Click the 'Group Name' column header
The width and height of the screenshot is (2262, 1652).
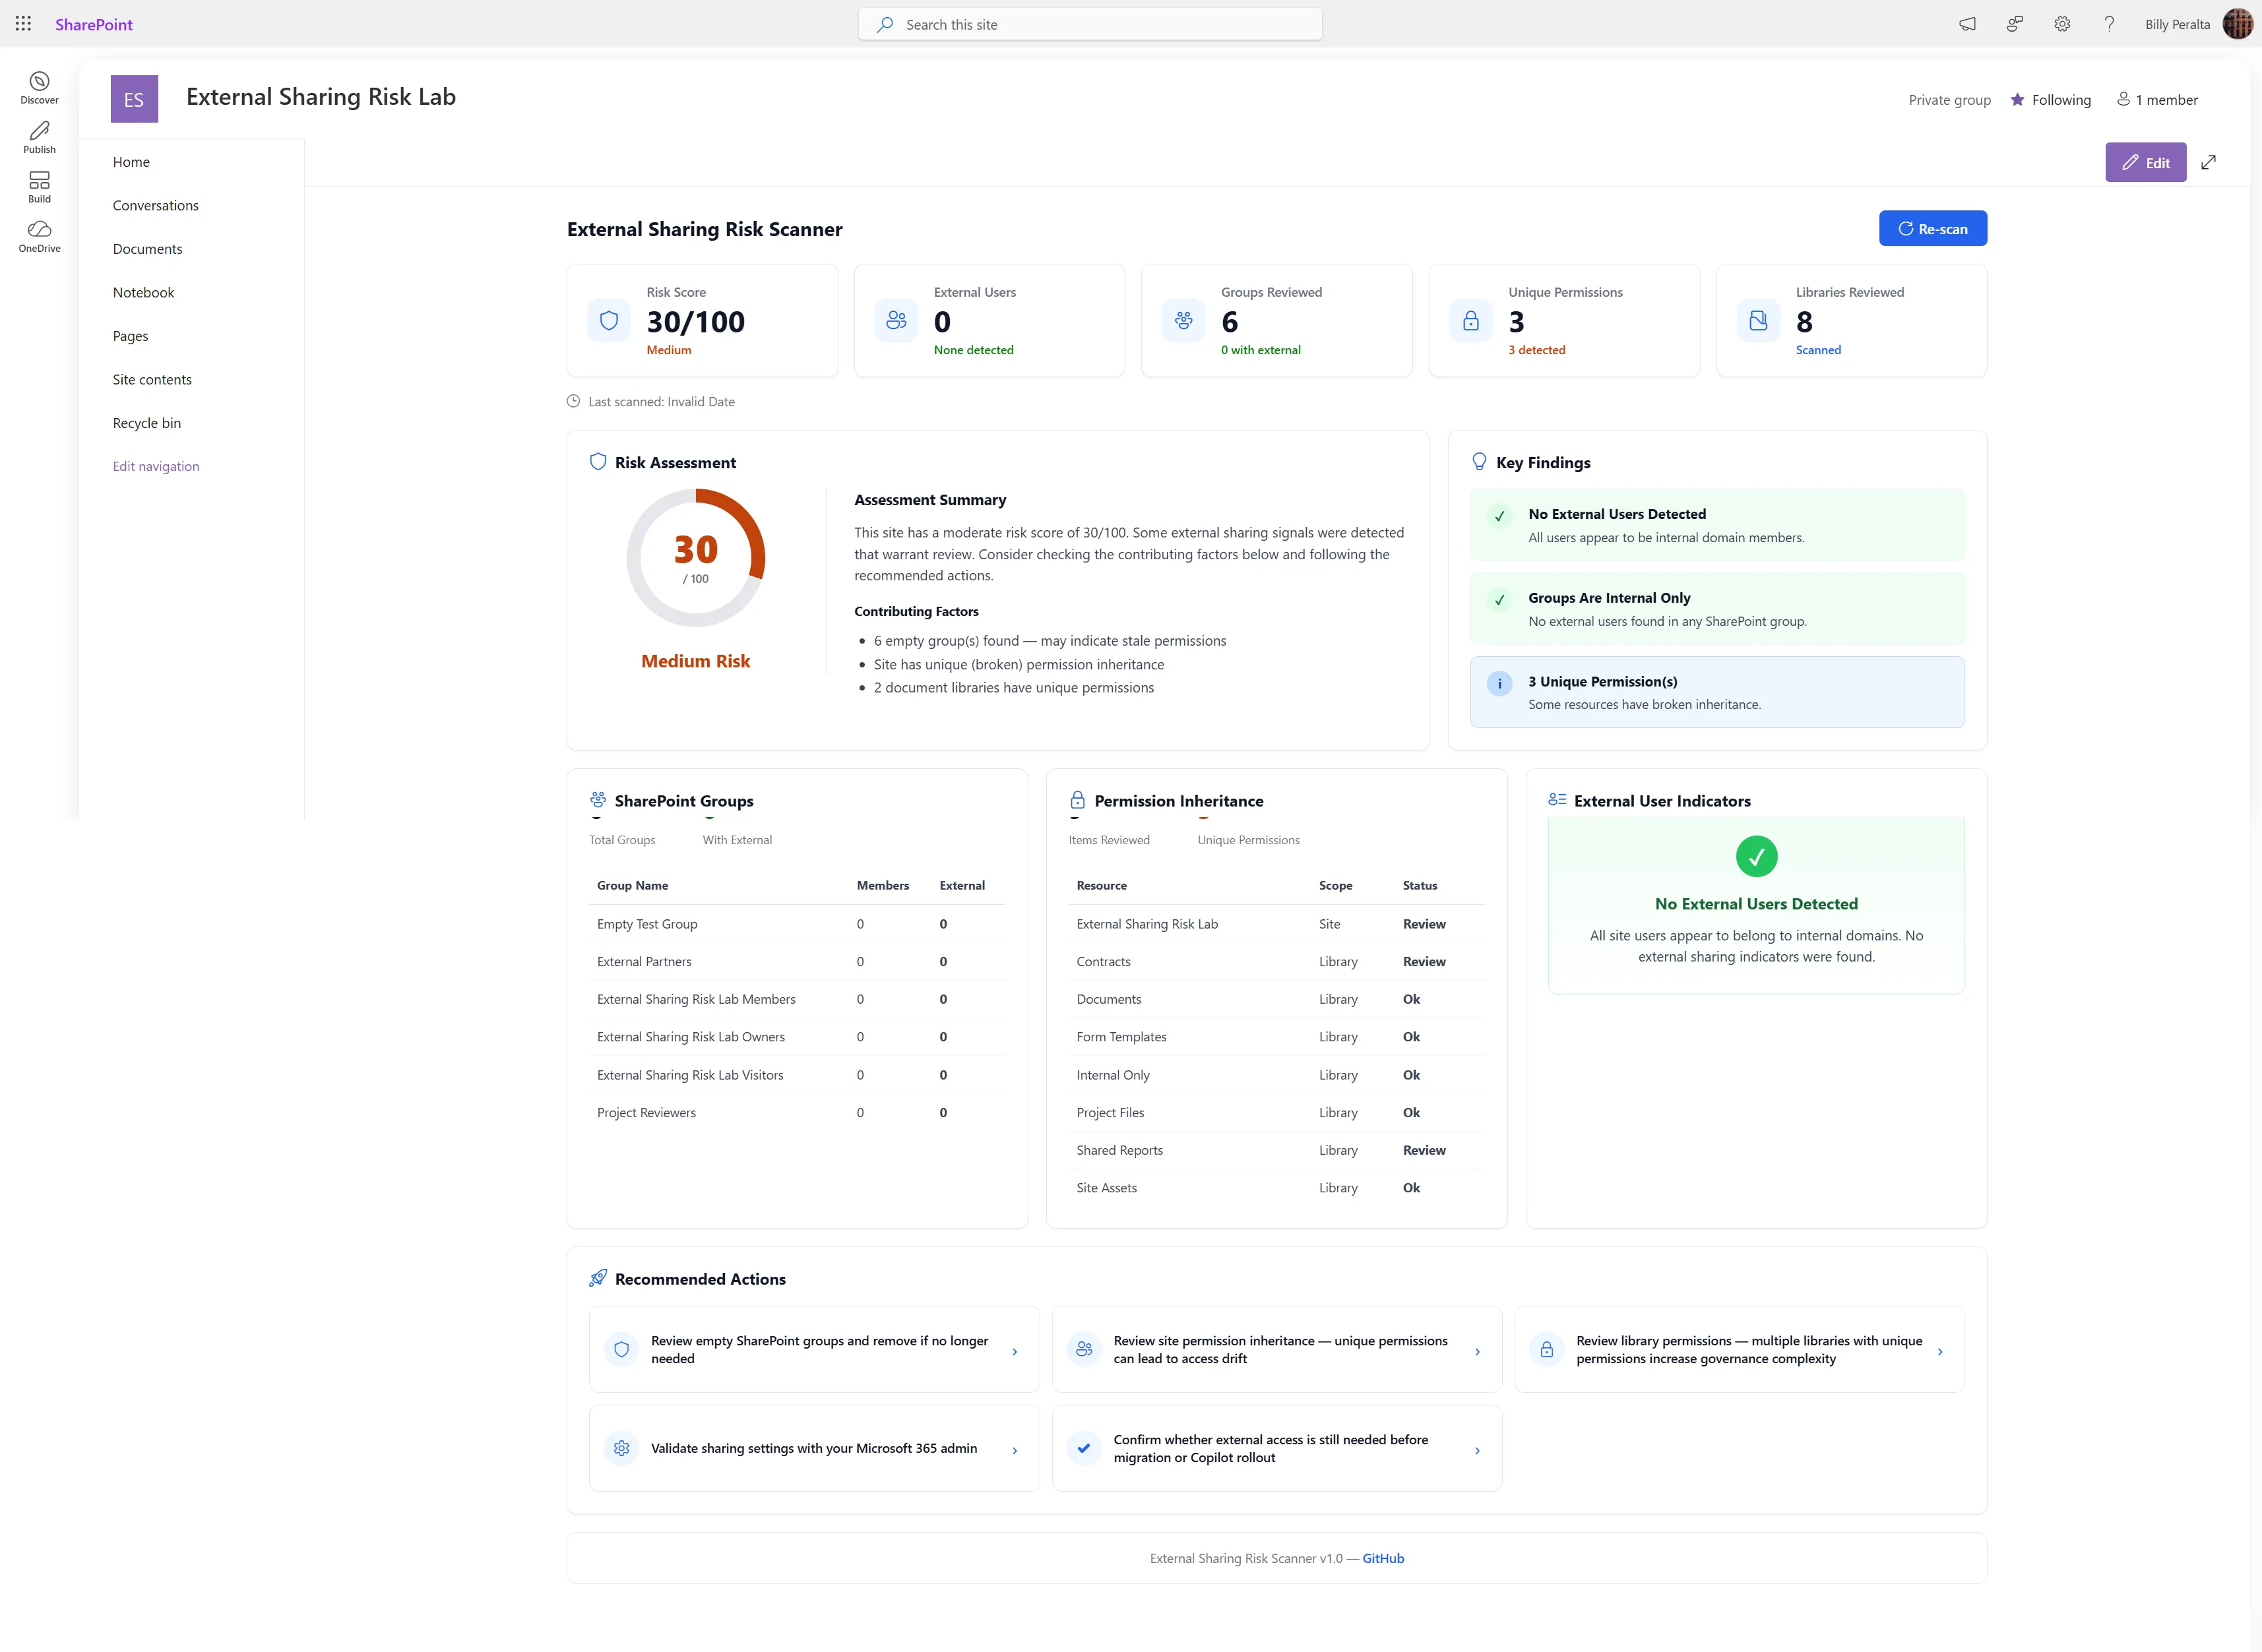[632, 885]
